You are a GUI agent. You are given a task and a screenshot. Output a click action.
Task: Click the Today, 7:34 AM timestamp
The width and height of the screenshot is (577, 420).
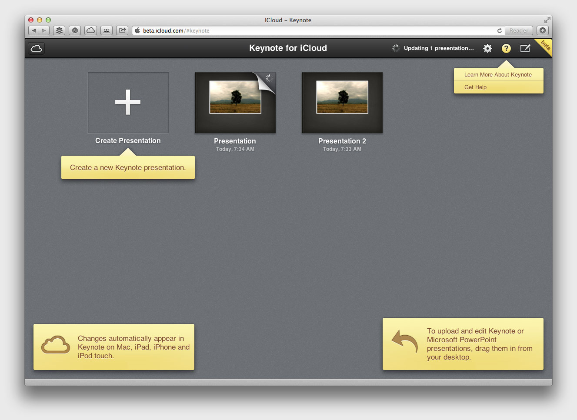[235, 149]
